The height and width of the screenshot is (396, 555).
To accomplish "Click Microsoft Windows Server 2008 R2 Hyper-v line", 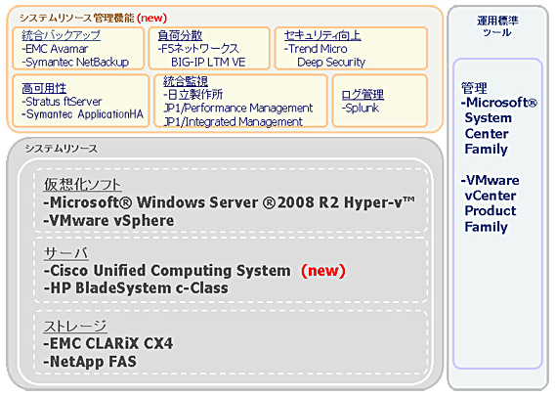I will coord(229,202).
